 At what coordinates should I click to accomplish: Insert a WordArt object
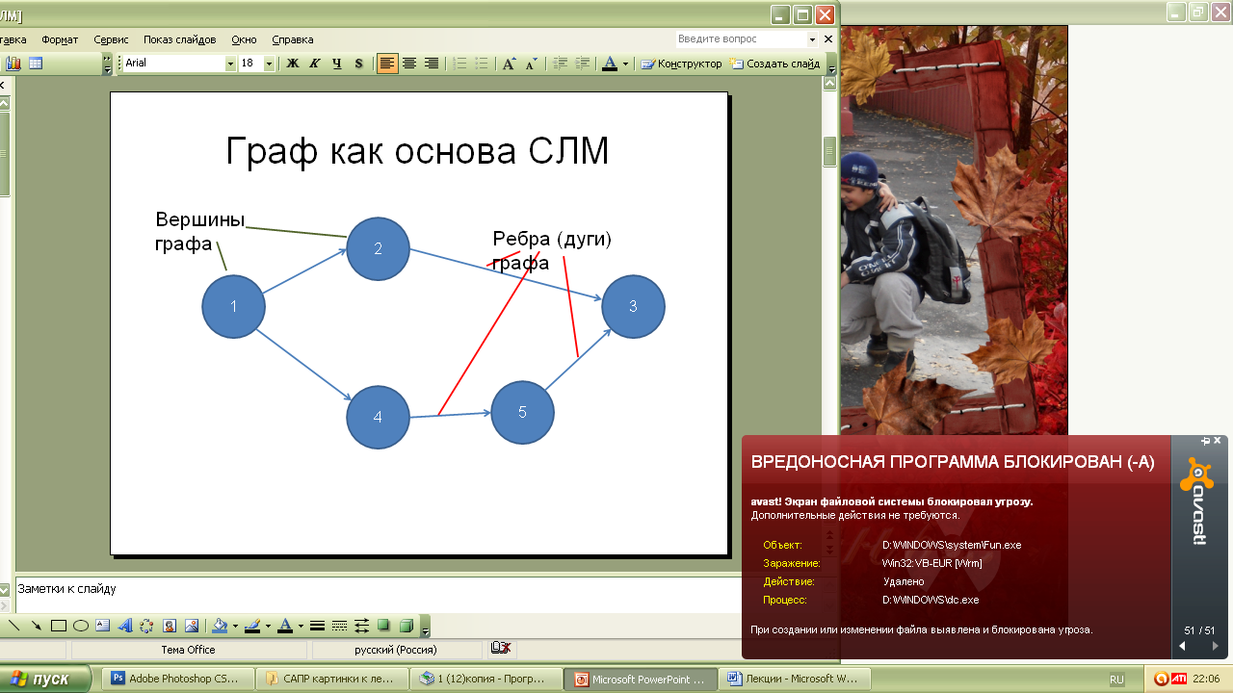125,626
